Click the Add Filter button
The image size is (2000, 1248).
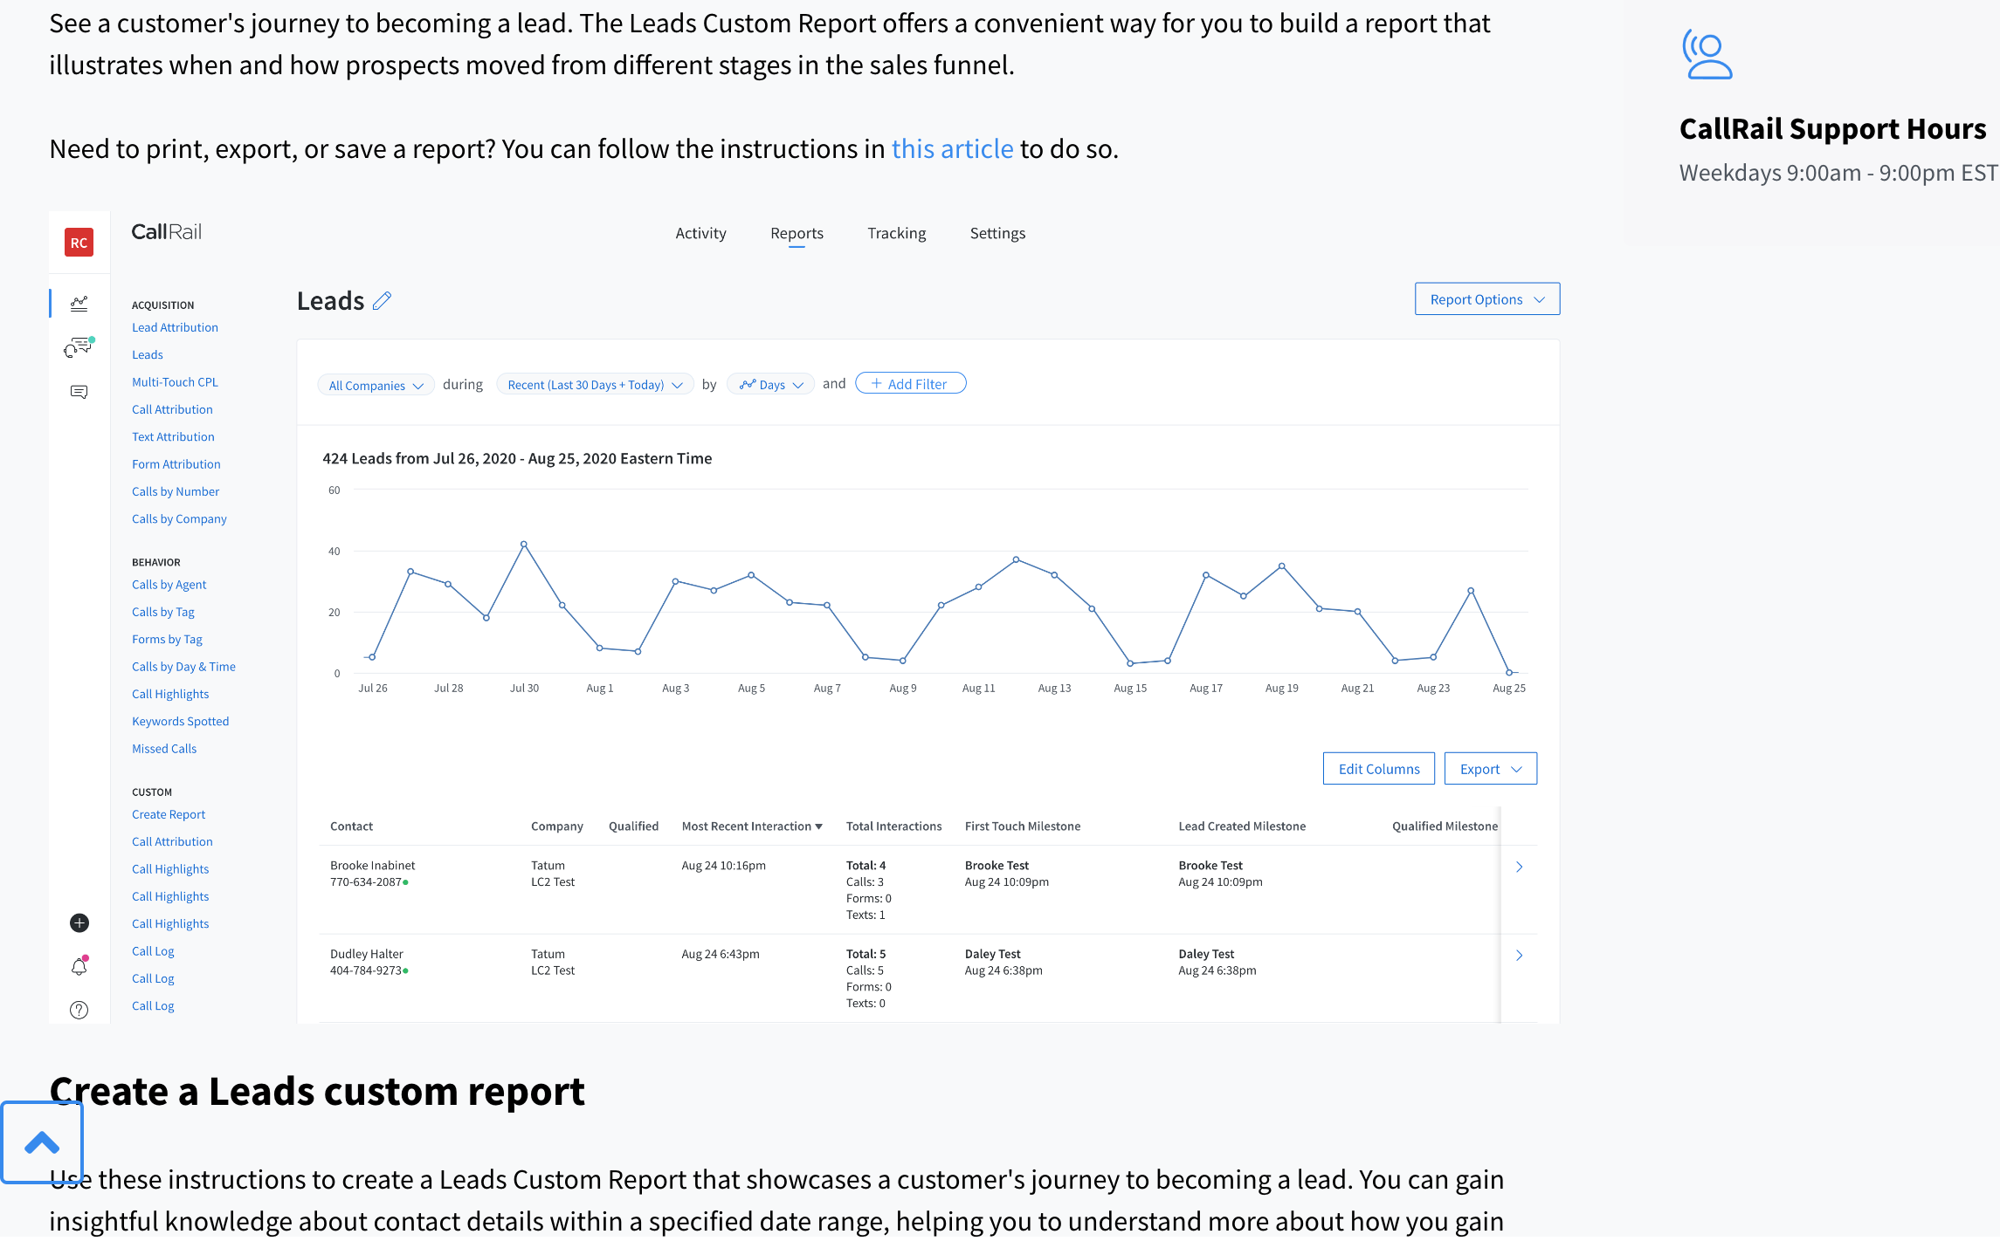[911, 382]
